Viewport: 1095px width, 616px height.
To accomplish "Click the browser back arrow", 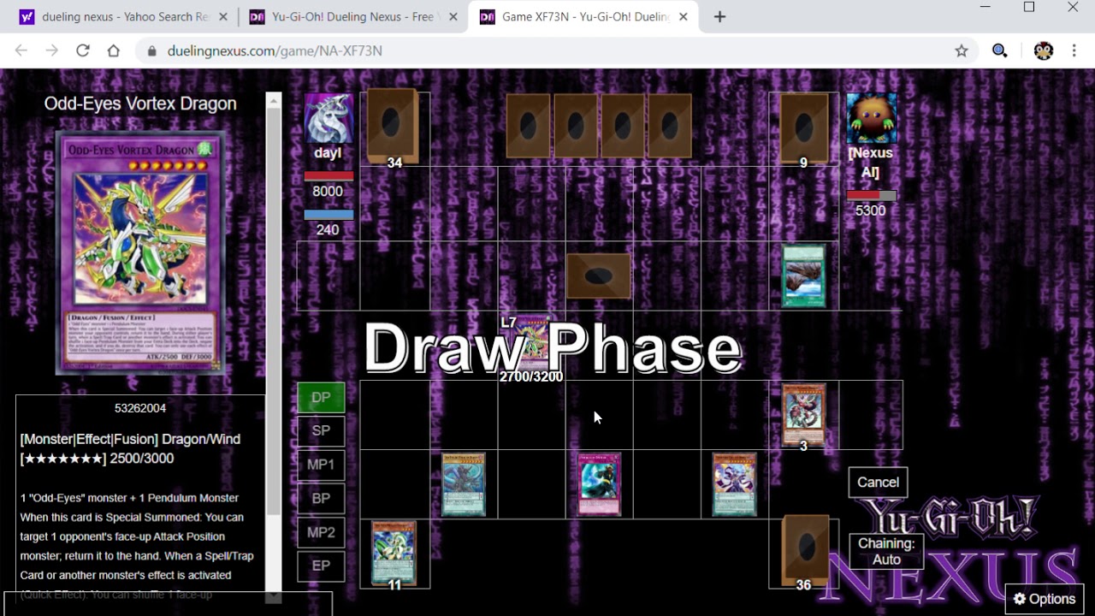I will [x=21, y=50].
